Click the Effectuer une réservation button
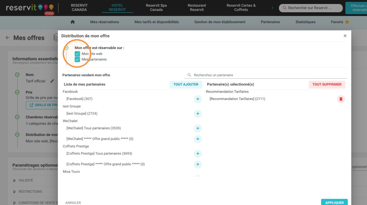Image resolution: width=367 pixels, height=205 pixels. point(356,8)
